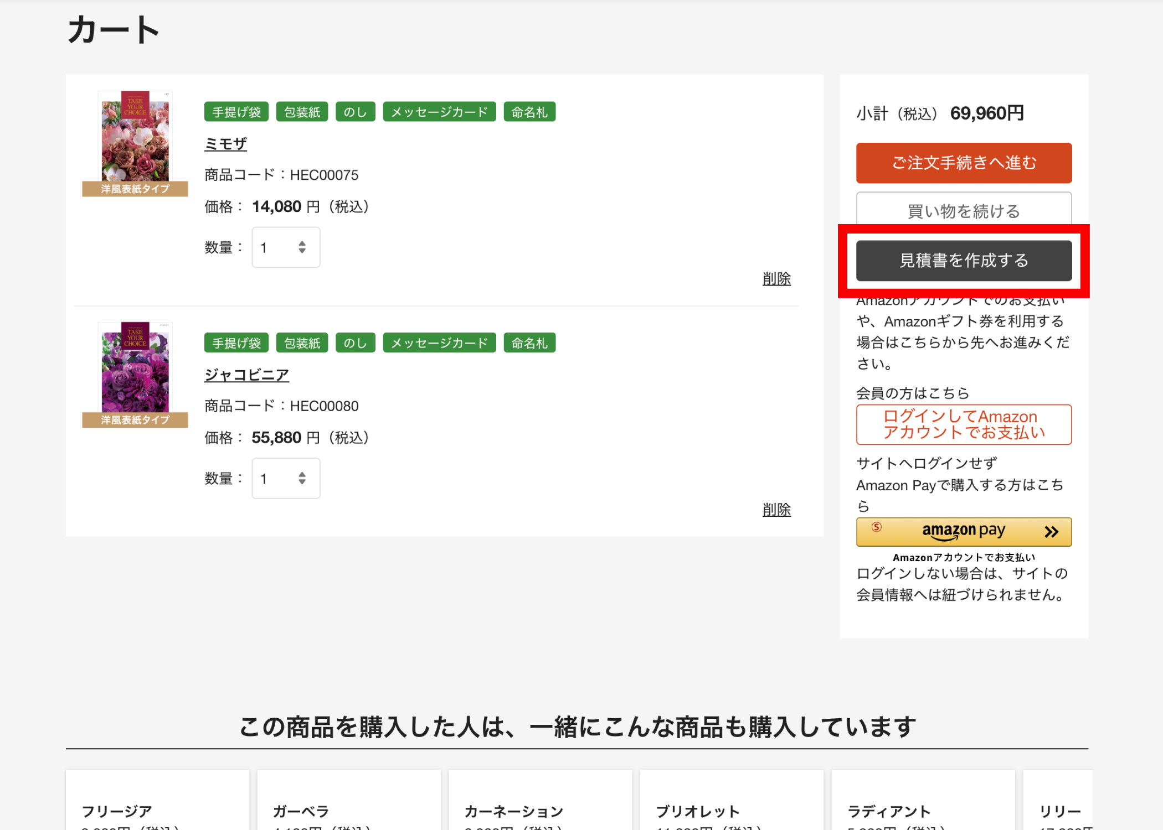This screenshot has height=830, width=1163.
Task: Open the ミモザ product page link
Action: tap(225, 143)
